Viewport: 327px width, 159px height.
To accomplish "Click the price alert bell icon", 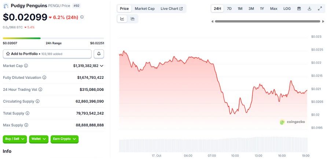I will coord(99,54).
